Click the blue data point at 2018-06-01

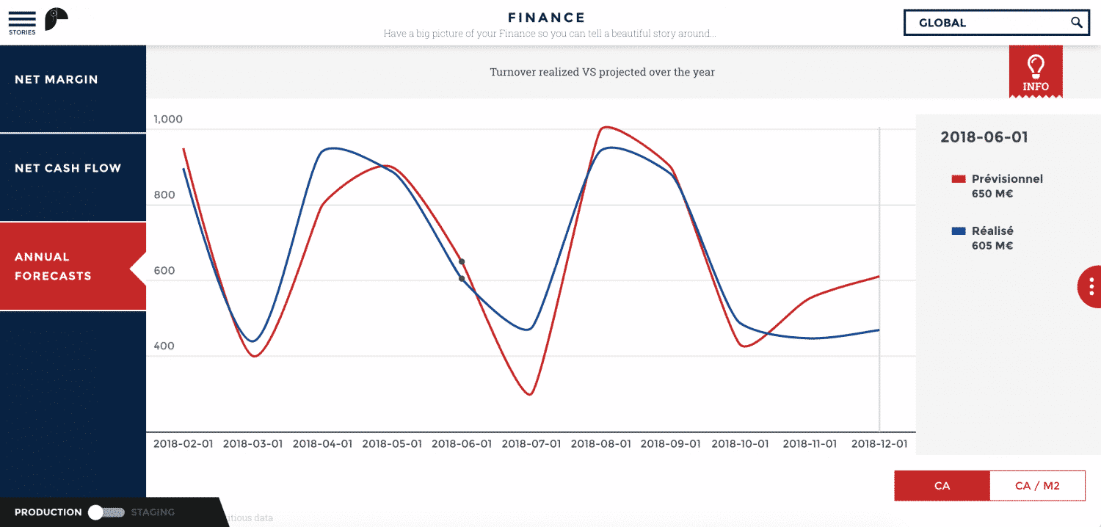[x=462, y=279]
